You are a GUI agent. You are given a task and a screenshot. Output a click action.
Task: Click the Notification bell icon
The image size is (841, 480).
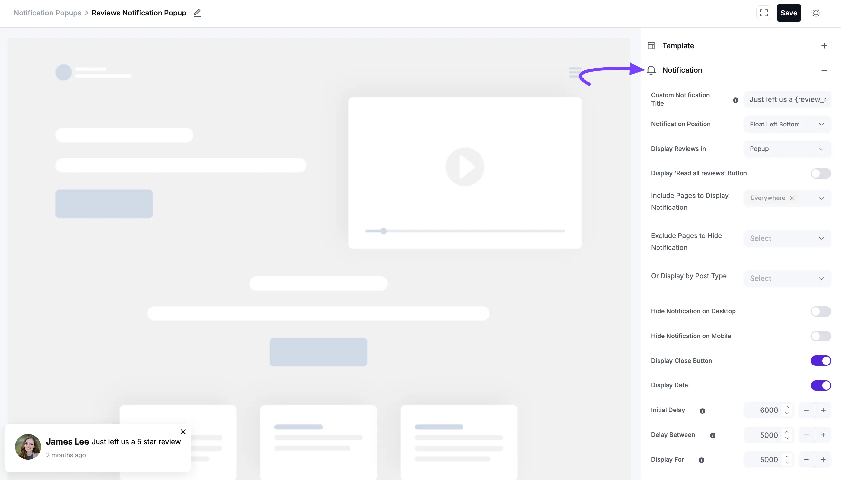pos(651,70)
